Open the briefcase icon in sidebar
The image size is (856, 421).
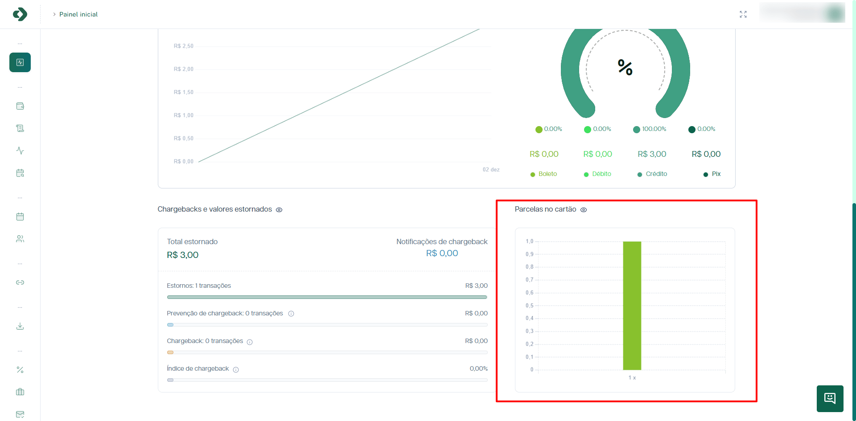20,392
